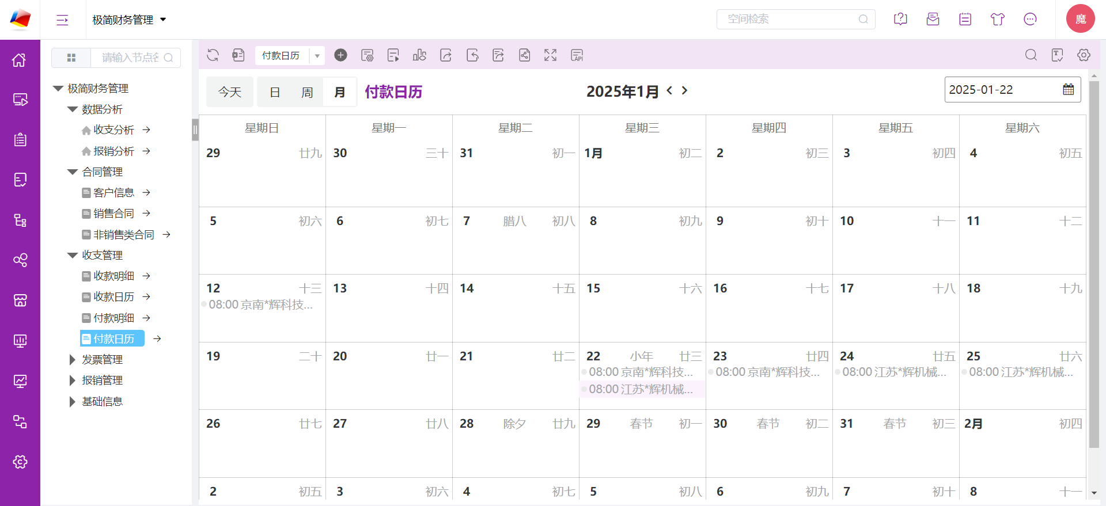The image size is (1106, 506).
Task: Click the chat bubble icon in the header
Action: (1031, 19)
